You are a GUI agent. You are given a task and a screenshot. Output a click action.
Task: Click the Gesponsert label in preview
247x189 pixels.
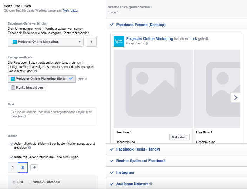(x=134, y=43)
